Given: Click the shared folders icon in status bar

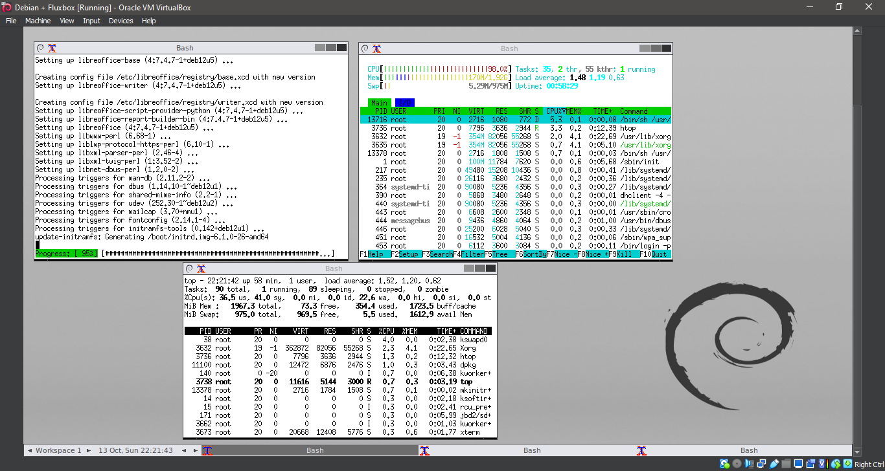Looking at the screenshot, I should (x=785, y=464).
